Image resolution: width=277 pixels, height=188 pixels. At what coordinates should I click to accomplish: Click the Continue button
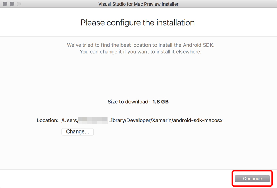coord(252,178)
